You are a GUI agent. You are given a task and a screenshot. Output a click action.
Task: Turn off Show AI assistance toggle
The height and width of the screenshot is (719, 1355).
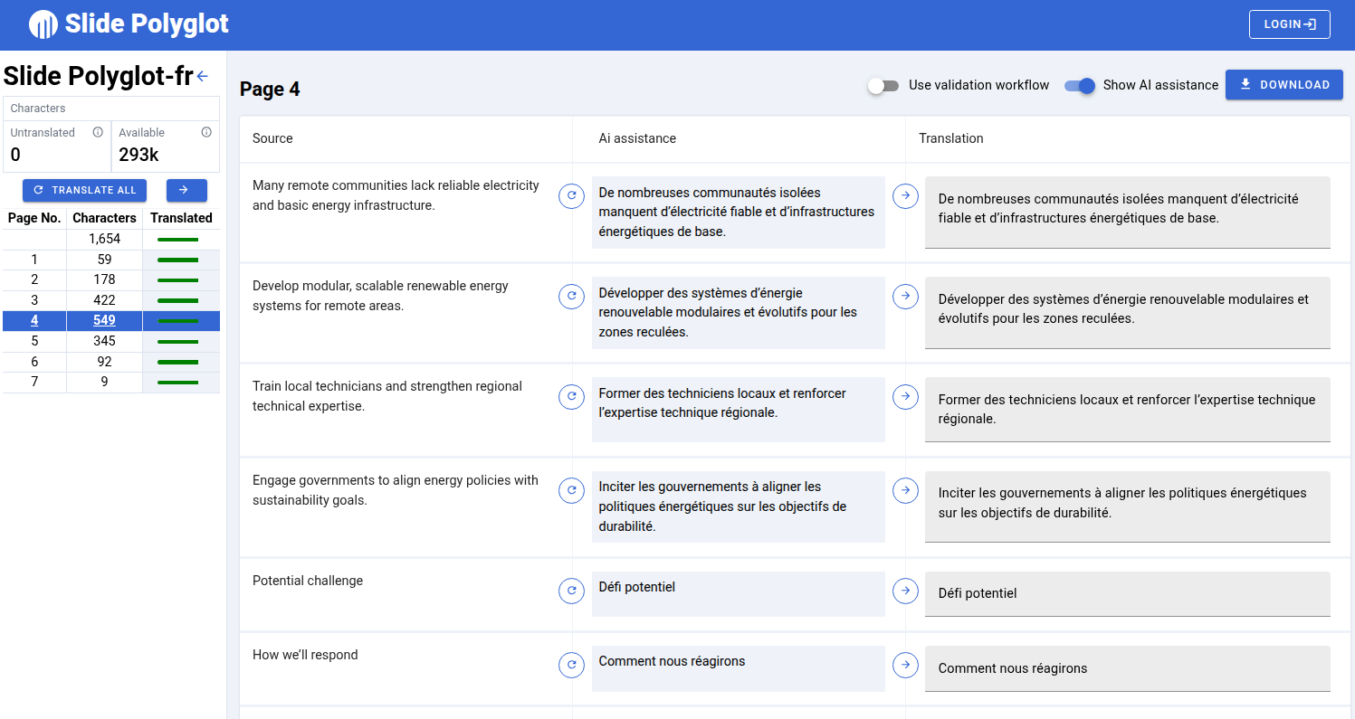point(1080,85)
